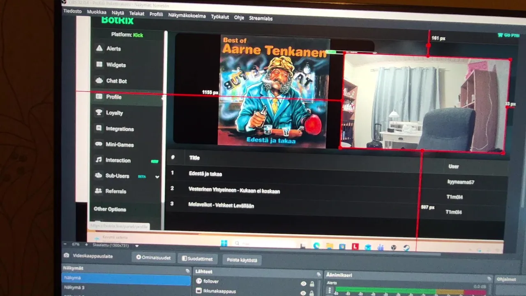Click the Title column header
Screen dimensions: 526x296
pos(194,157)
